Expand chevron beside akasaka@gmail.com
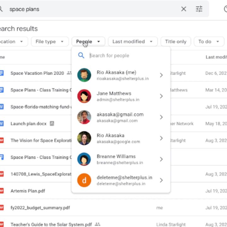The height and width of the screenshot is (227, 227). (x=161, y=117)
